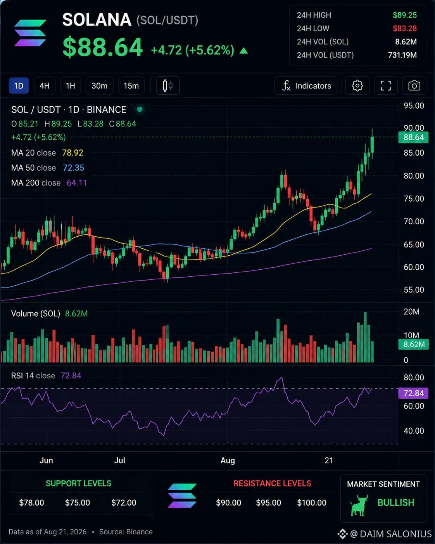Click the OHLC close value C 88.64
The width and height of the screenshot is (435, 544).
(123, 124)
